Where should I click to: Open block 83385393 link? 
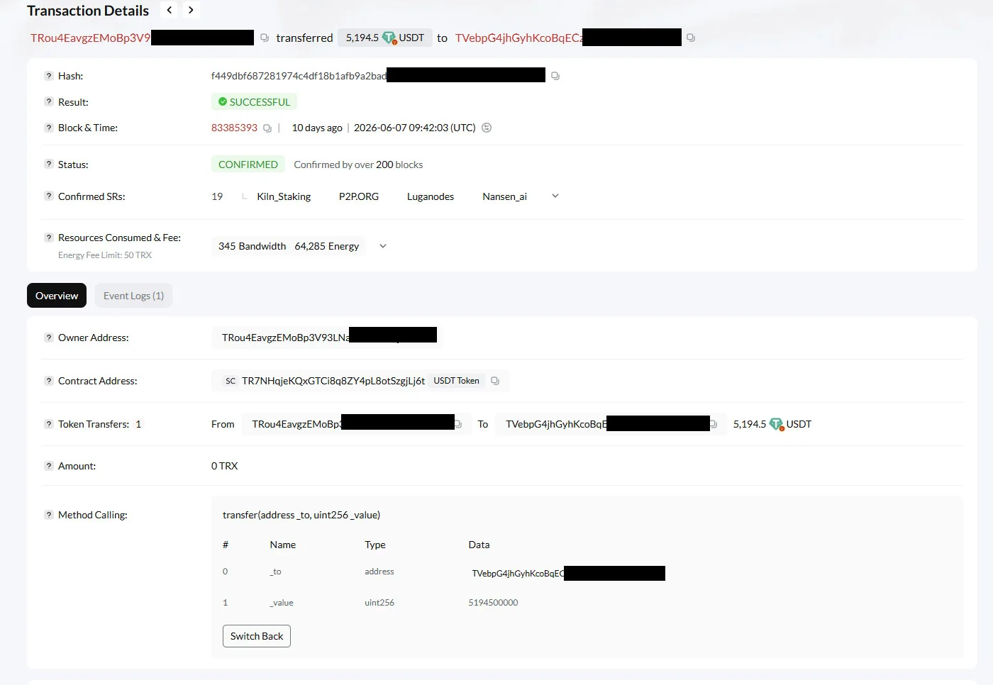234,128
